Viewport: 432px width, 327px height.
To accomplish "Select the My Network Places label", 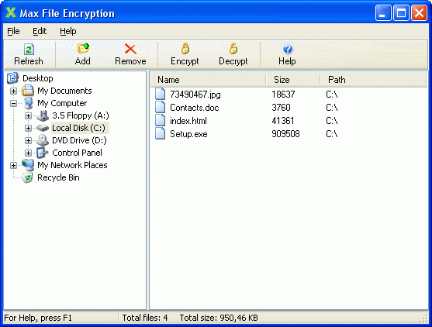I will 72,165.
